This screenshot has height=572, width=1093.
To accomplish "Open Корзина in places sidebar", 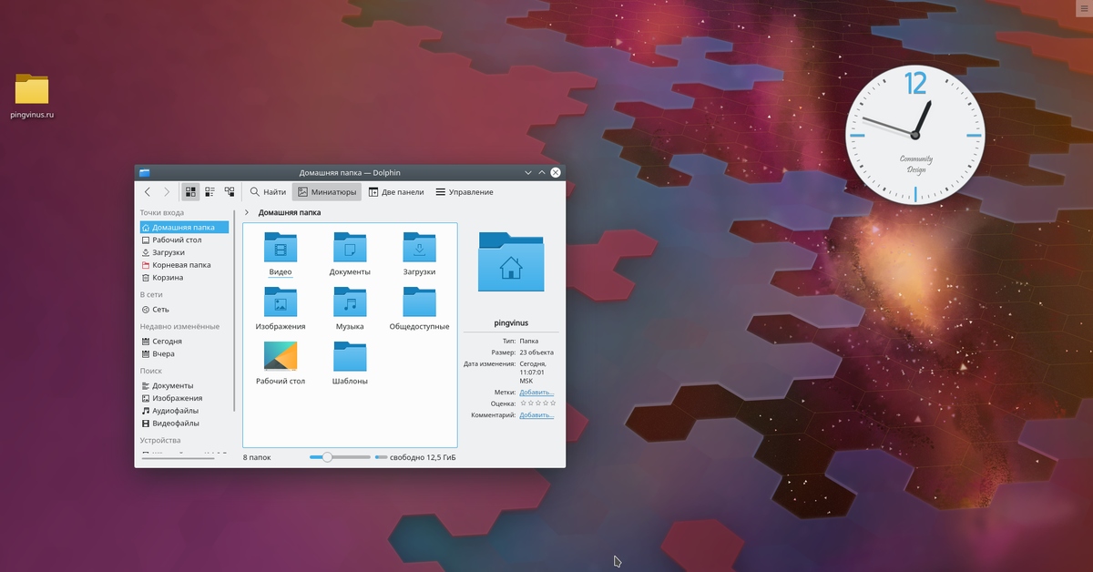I will pos(168,278).
